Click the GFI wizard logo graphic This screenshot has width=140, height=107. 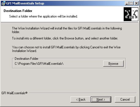[x=131, y=14]
